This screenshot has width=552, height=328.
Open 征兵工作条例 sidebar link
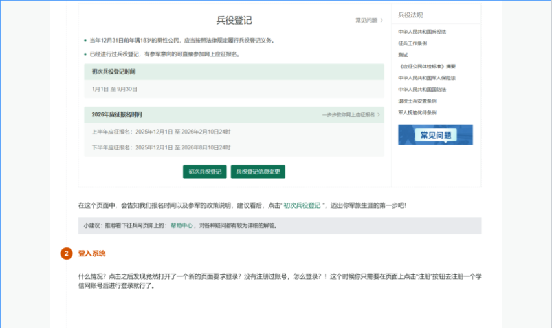(x=413, y=43)
